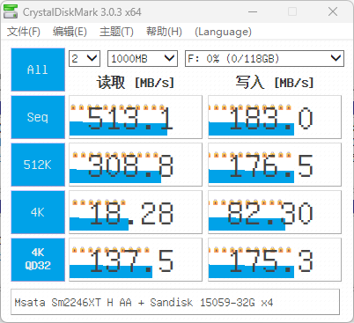Viewport: 354px width, 323px height.
Task: Start the 512K benchmark test
Action: click(x=38, y=165)
